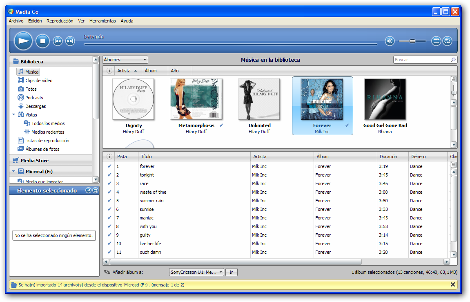The image size is (470, 302).
Task: Click the Buscar search field
Action: click(425, 60)
